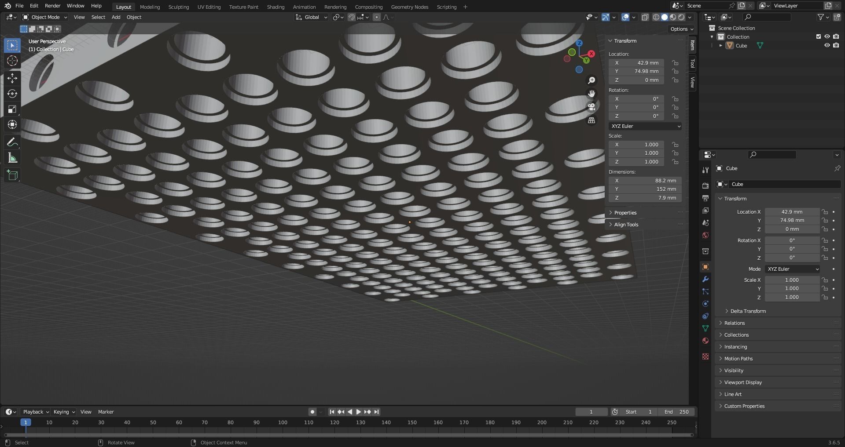Open the Tool sidebar tab
845x447 pixels.
click(x=692, y=64)
